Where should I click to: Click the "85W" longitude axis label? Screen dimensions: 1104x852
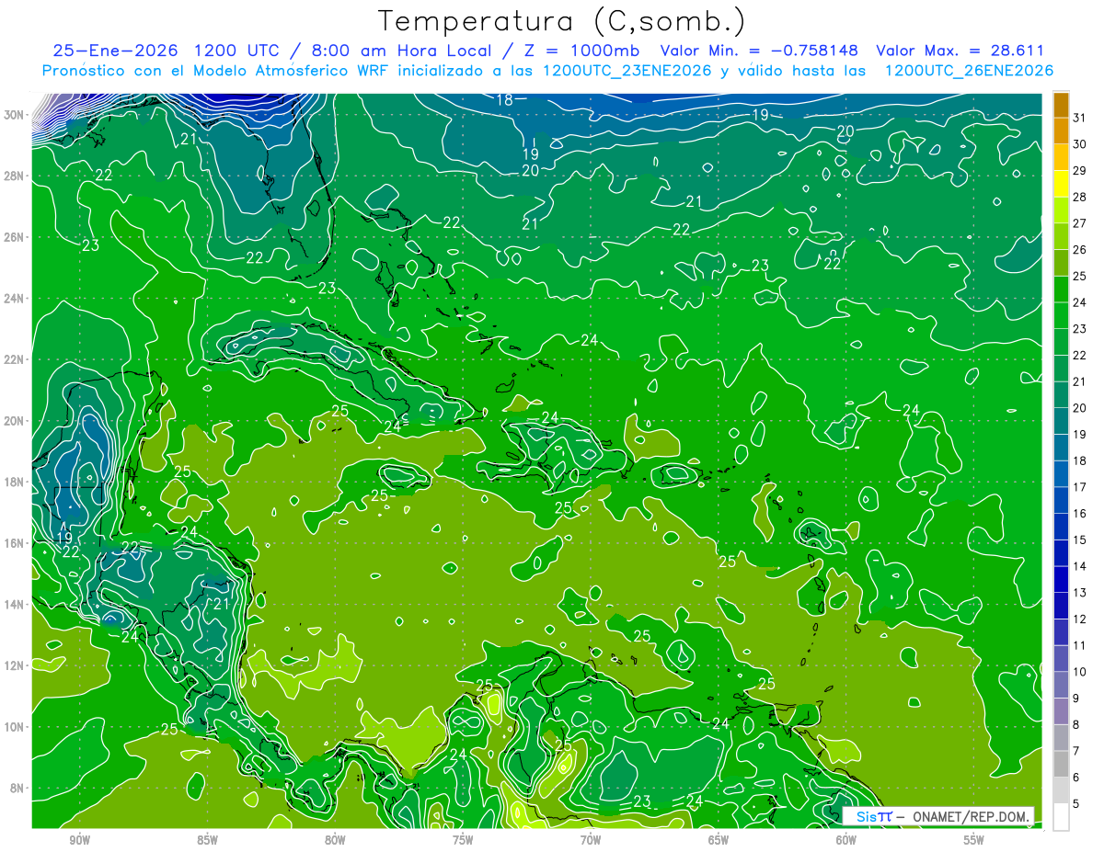tap(207, 840)
